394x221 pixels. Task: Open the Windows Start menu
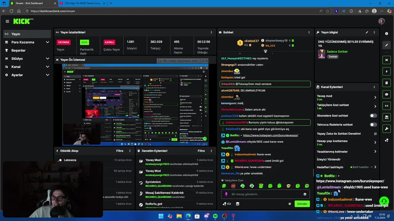click(x=161, y=216)
